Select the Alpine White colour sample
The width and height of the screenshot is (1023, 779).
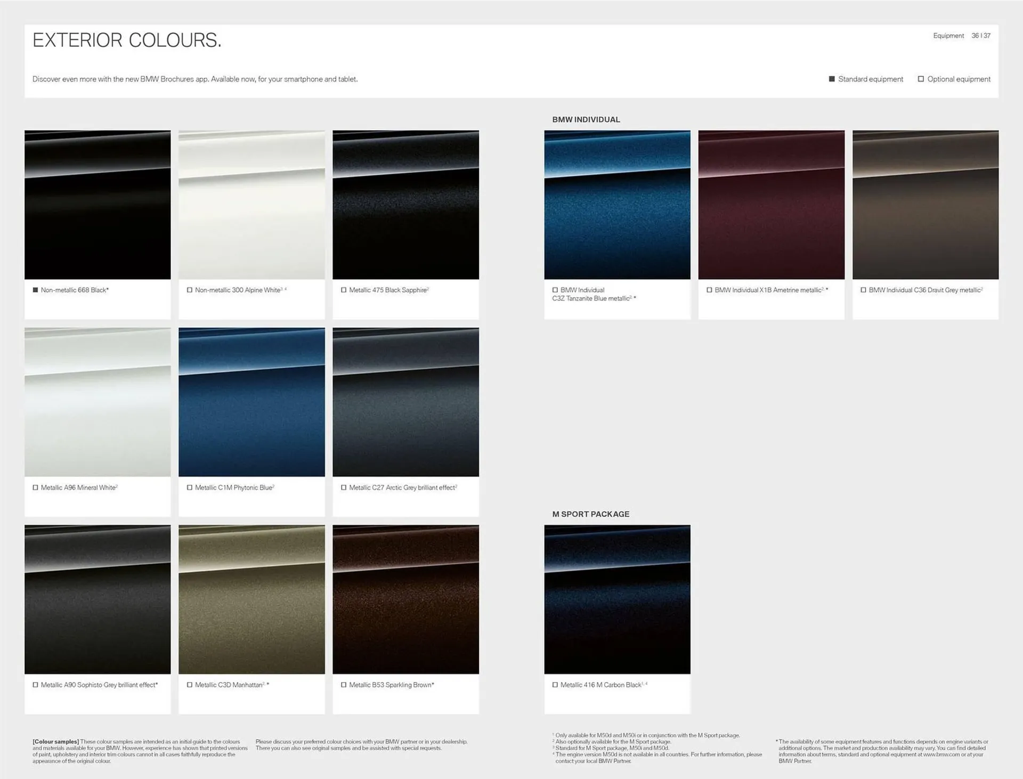coord(251,205)
